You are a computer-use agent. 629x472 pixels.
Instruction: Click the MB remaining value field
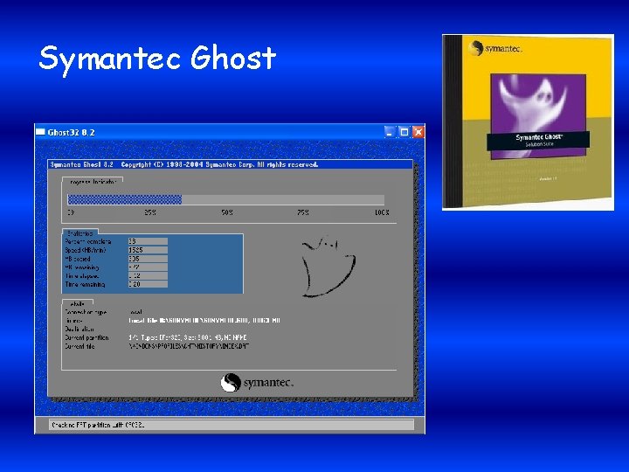pos(148,267)
